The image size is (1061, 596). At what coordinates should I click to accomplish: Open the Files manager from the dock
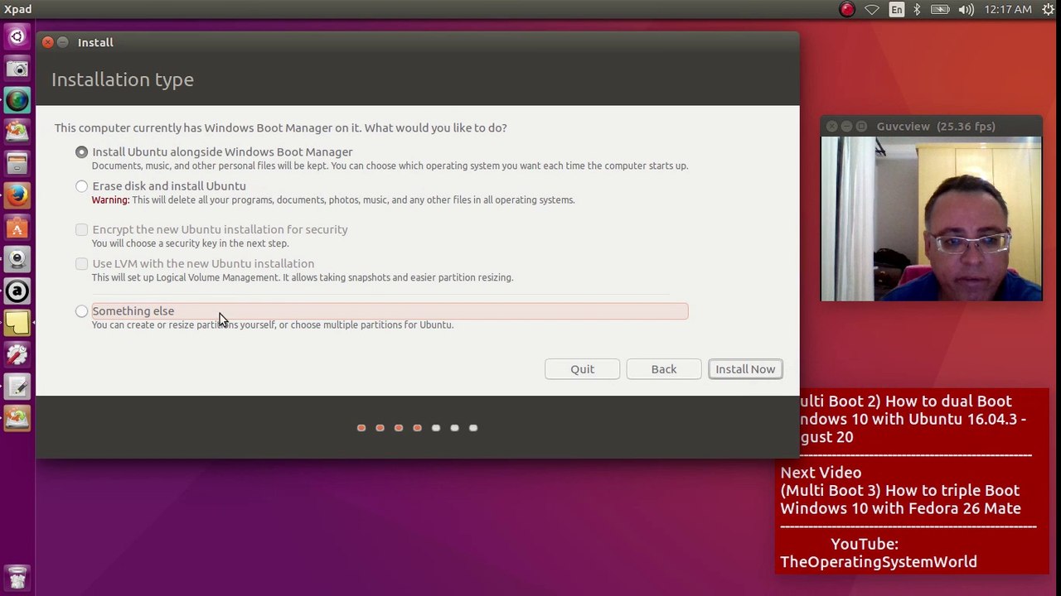17,164
